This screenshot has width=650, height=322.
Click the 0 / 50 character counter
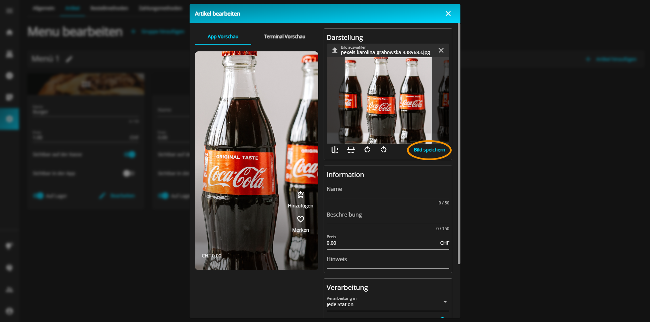[x=444, y=203]
